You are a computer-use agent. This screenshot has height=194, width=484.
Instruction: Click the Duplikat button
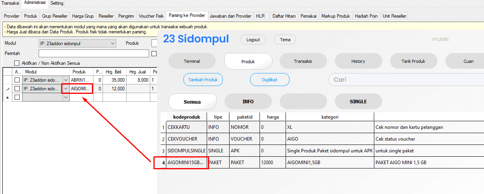coord(270,79)
